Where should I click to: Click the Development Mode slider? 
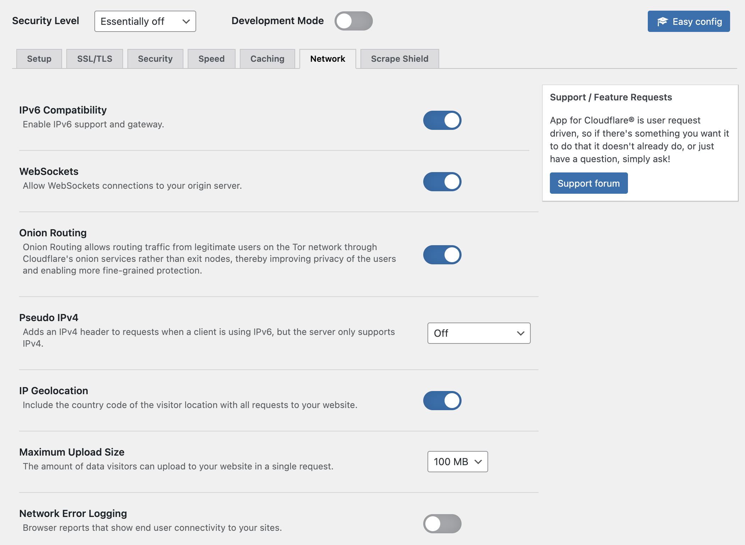point(354,21)
